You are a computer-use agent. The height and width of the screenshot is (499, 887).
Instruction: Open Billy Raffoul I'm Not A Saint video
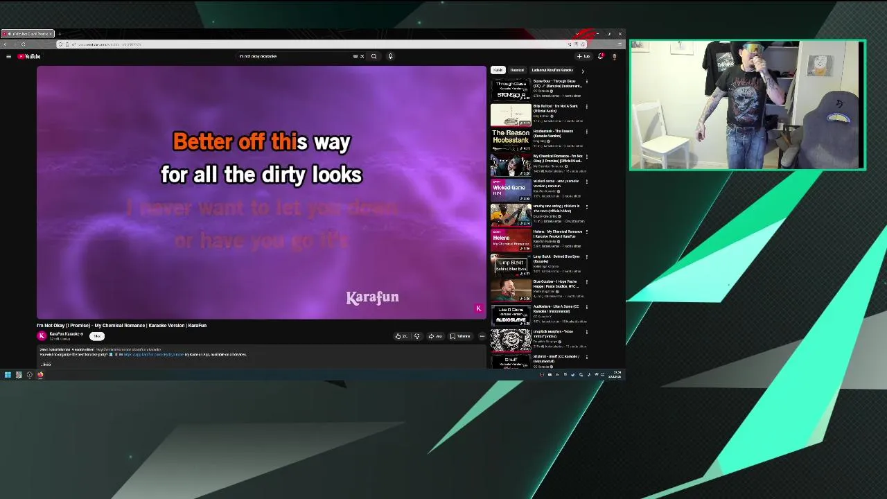(511, 115)
